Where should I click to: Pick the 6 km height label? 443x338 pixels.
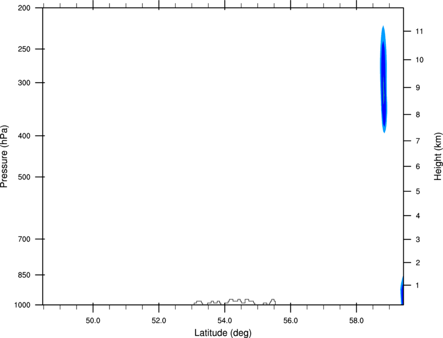418,166
